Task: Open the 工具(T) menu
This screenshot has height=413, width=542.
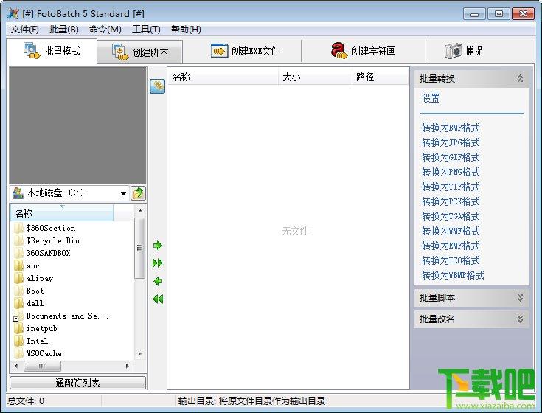Action: (146, 29)
